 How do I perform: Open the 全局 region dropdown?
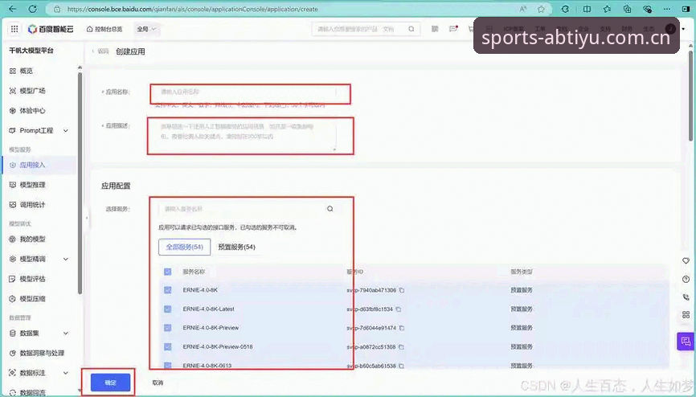(x=146, y=29)
